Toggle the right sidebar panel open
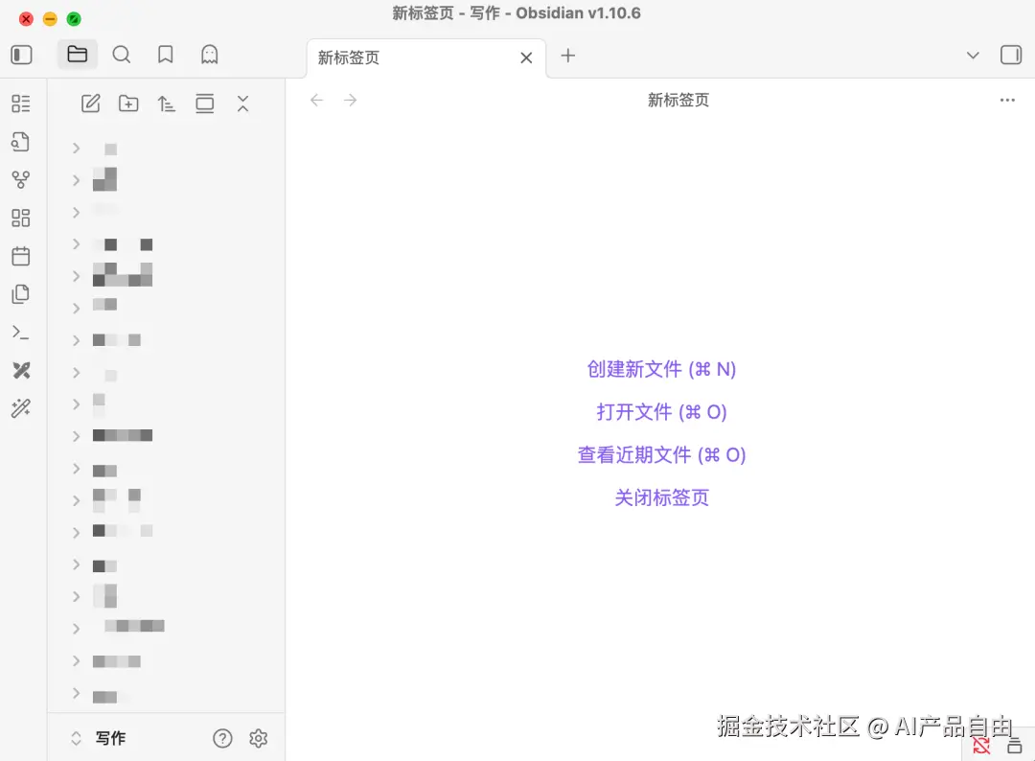 click(1011, 55)
